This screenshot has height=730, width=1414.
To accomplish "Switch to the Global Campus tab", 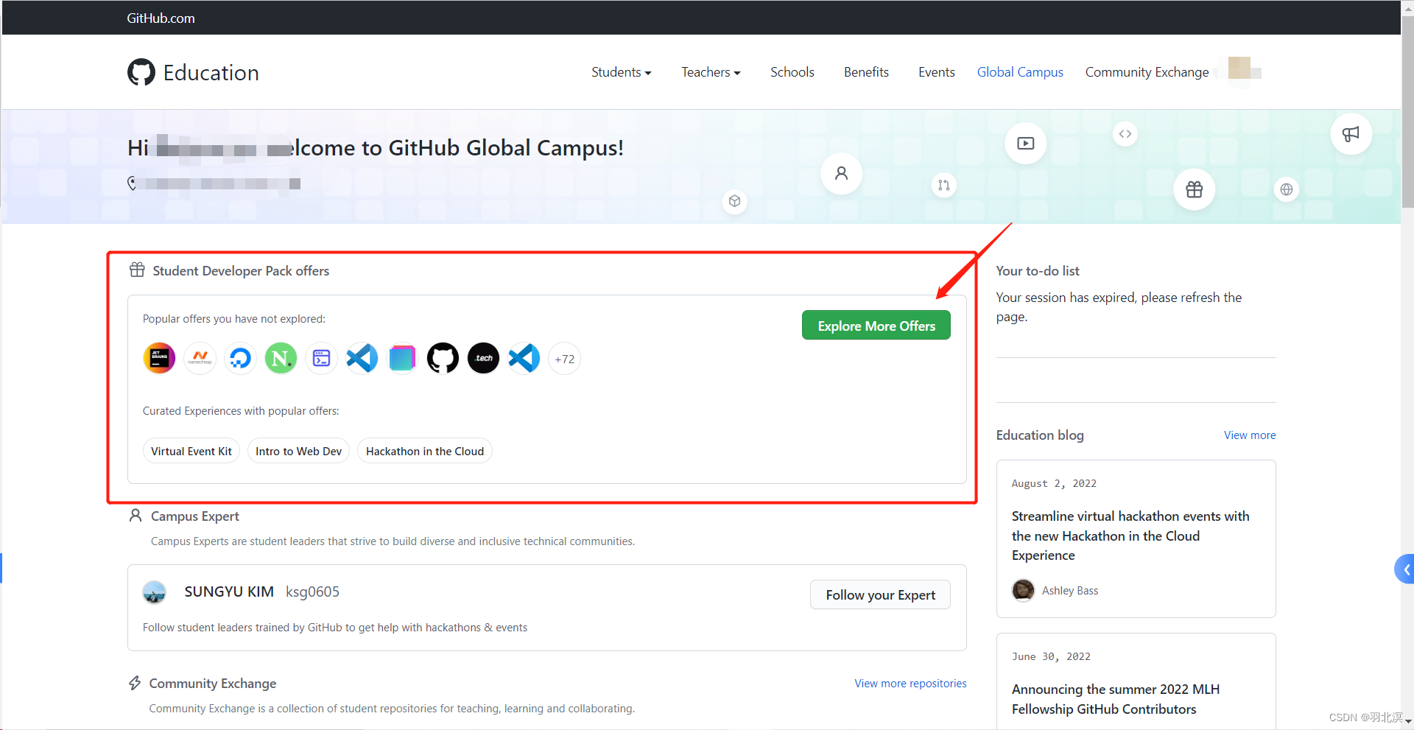I will [x=1019, y=71].
